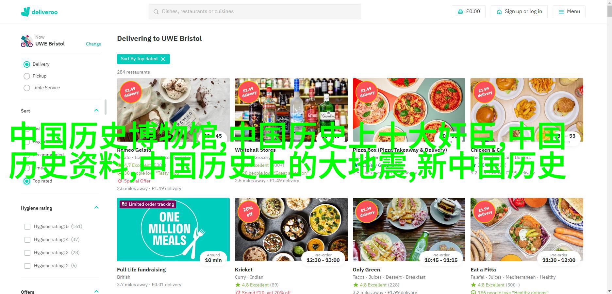
Task: Click the Deliveroo logo
Action: pos(39,12)
